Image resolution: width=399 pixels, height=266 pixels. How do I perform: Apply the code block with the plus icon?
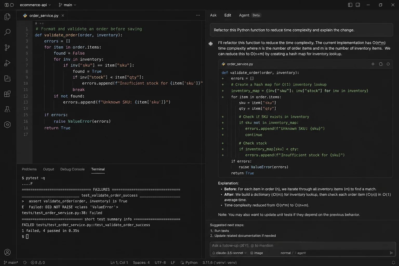point(373,64)
